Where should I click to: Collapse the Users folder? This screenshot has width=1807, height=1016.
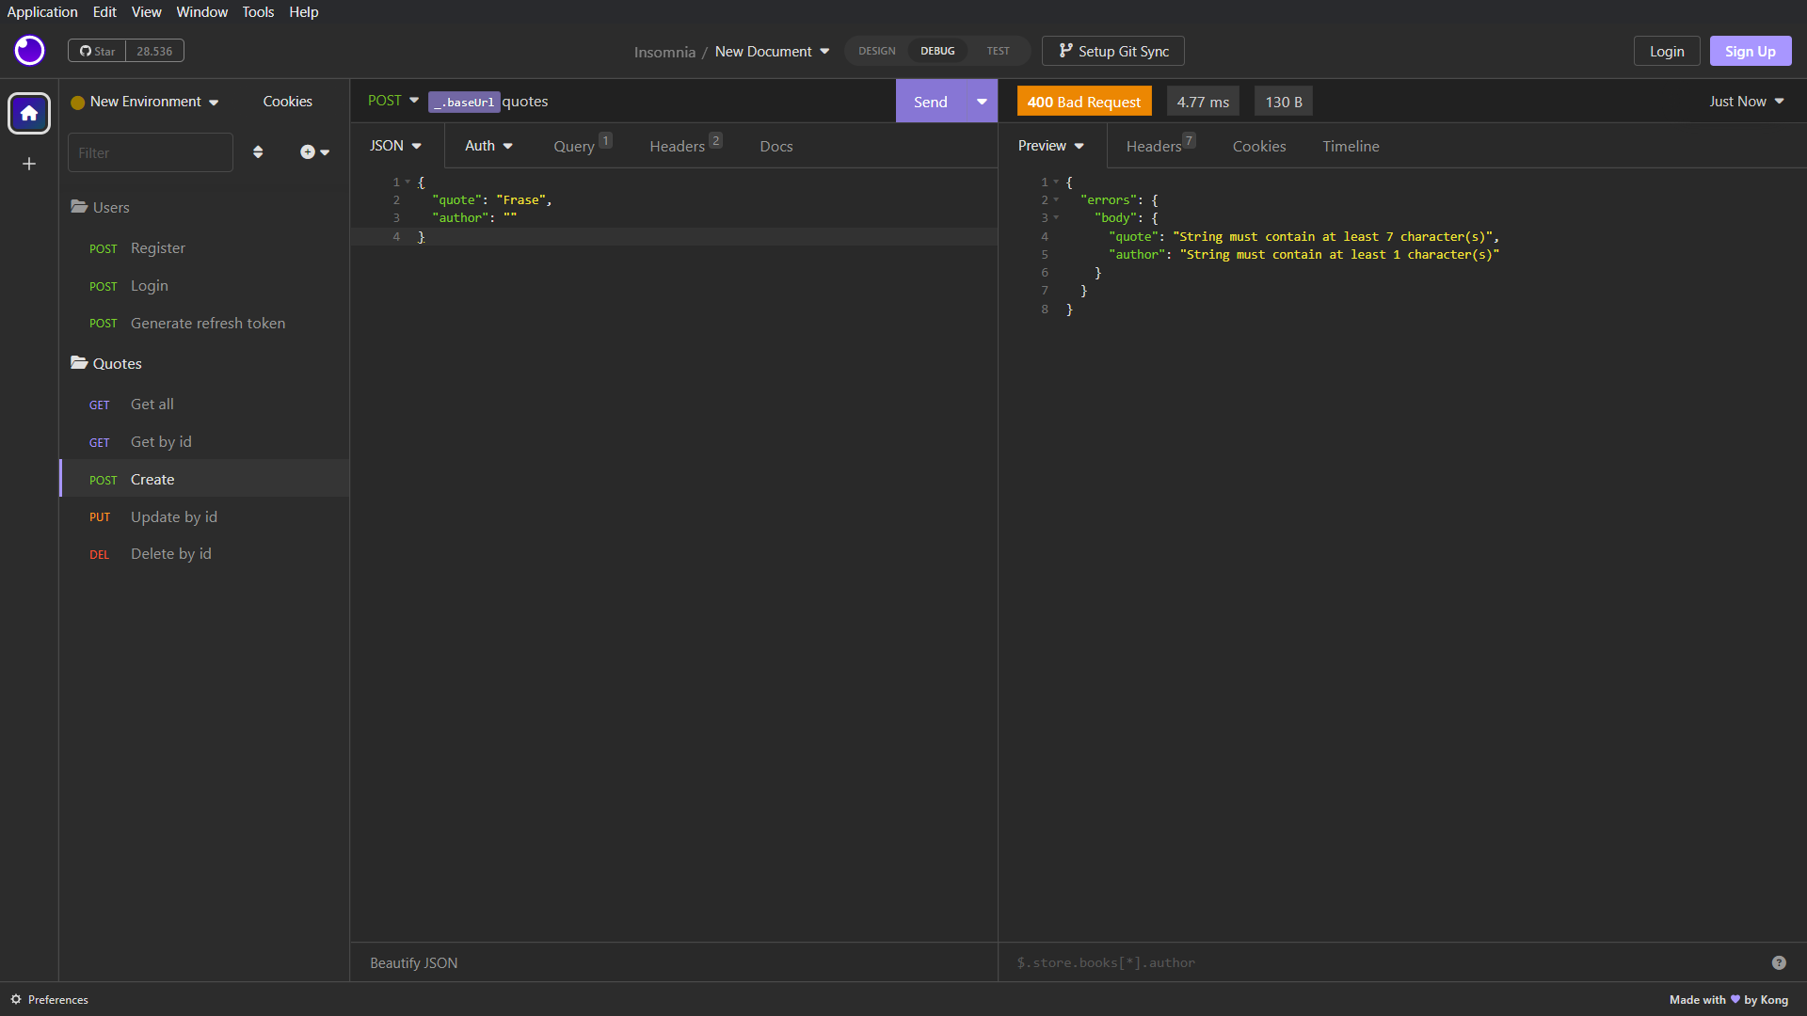pyautogui.click(x=101, y=207)
